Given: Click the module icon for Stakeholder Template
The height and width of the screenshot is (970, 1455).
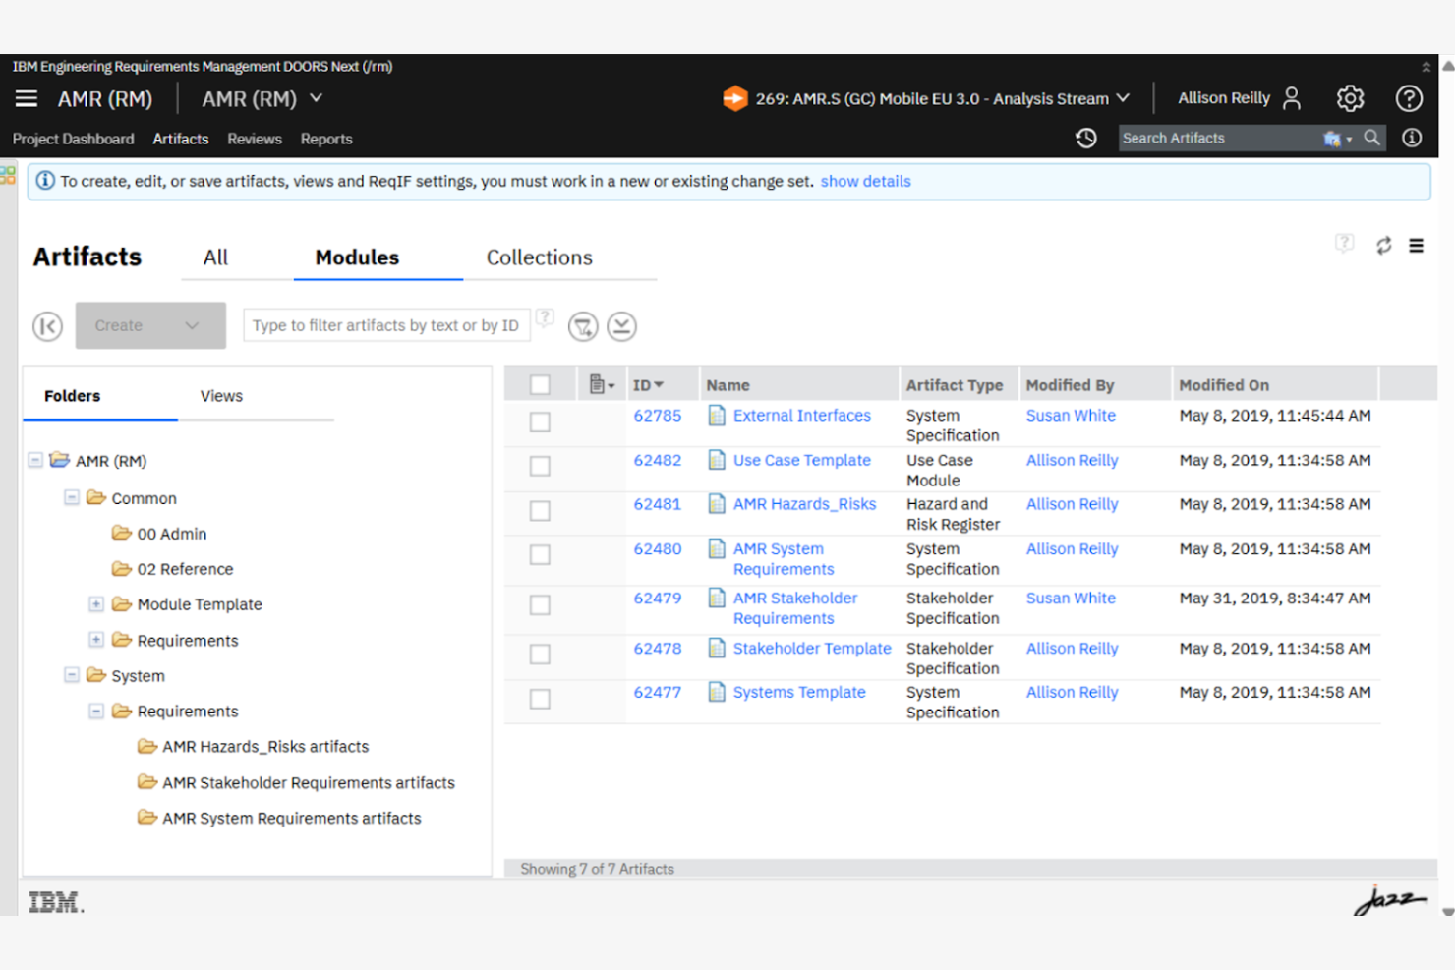Looking at the screenshot, I should (x=717, y=648).
